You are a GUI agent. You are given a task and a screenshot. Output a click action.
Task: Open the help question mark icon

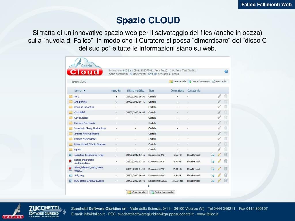click(x=226, y=71)
